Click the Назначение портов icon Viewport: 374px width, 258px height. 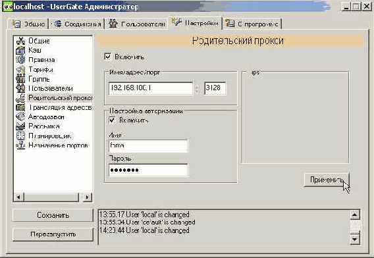20,145
